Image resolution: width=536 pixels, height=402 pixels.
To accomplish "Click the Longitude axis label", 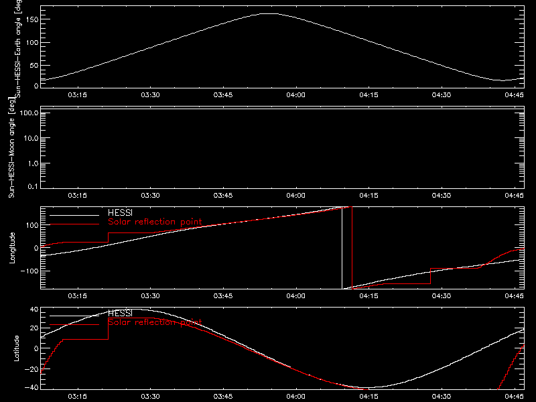I will [12, 248].
